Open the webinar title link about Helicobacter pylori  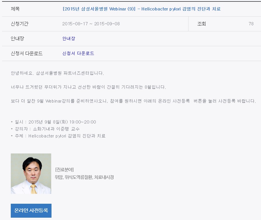[x=142, y=9]
